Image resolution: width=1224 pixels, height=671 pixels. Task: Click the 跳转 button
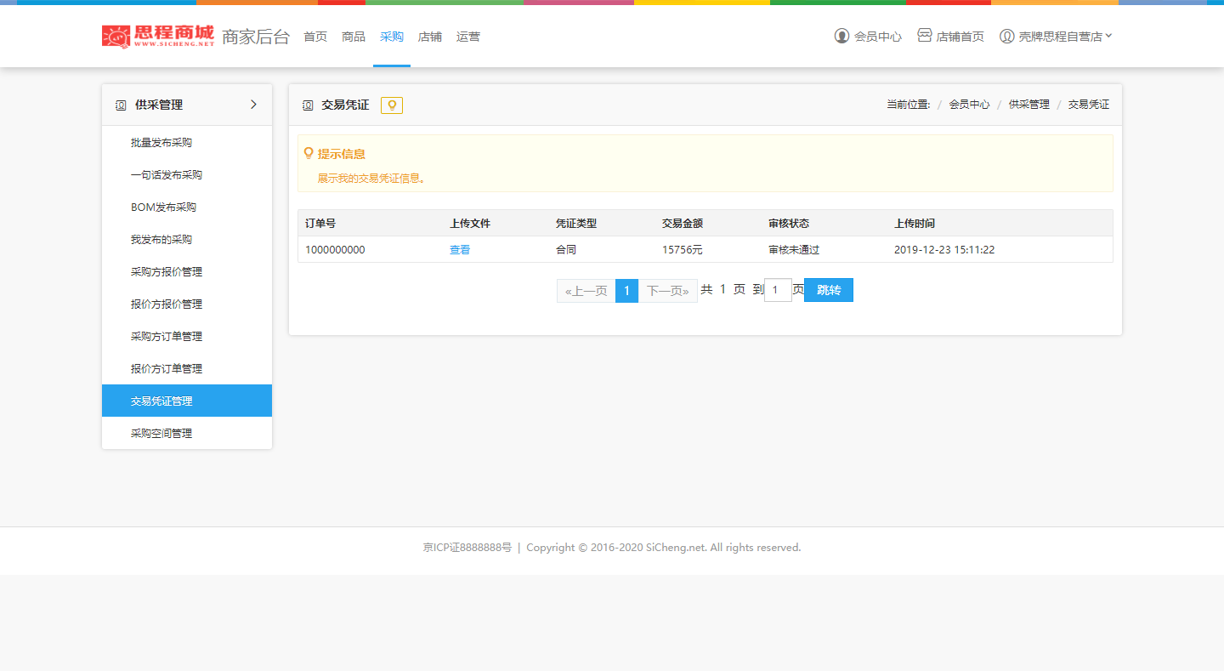point(829,290)
